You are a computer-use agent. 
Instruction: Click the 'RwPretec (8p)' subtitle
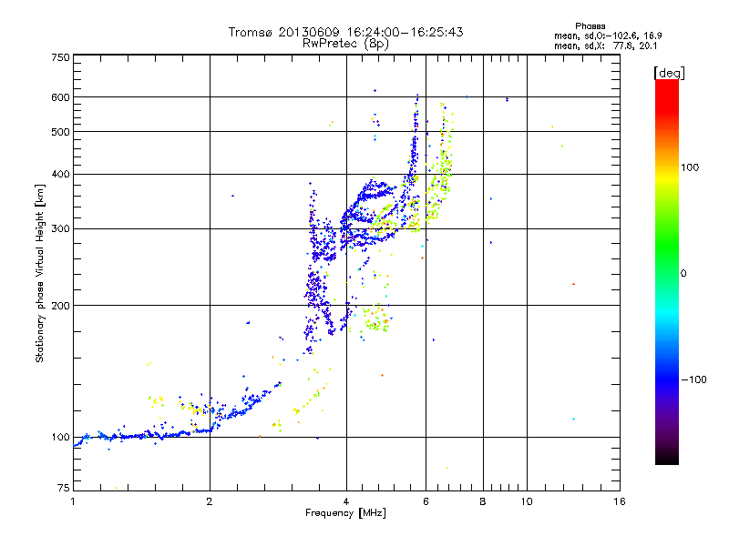coord(345,44)
